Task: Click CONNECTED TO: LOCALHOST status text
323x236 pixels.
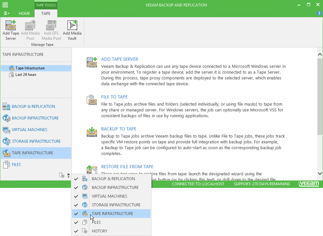Action: [198, 184]
